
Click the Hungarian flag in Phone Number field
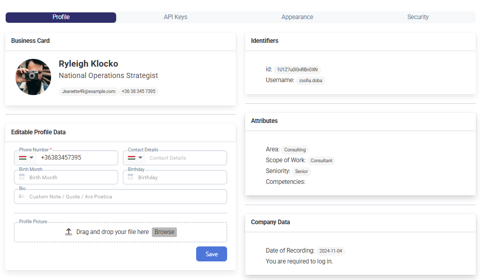tap(23, 158)
